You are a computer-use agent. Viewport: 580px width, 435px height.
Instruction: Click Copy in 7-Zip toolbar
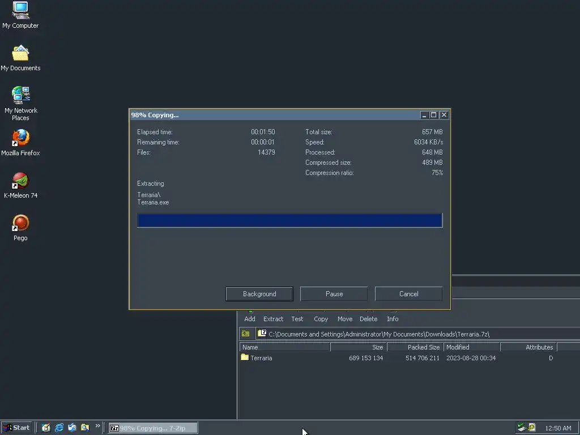tap(321, 318)
